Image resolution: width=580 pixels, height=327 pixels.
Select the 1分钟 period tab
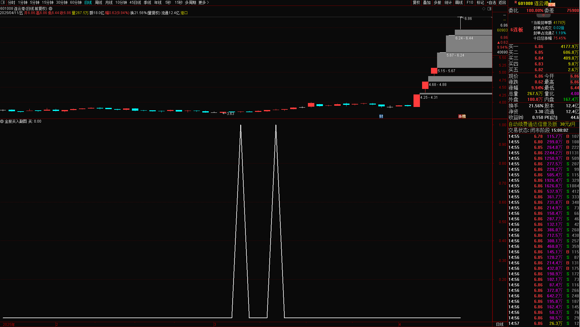(23, 2)
